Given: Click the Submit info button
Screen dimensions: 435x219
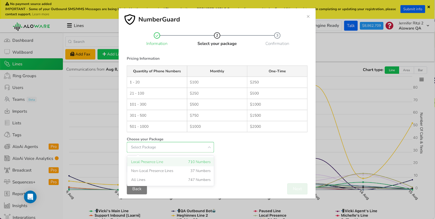Looking at the screenshot, I should [412, 9].
